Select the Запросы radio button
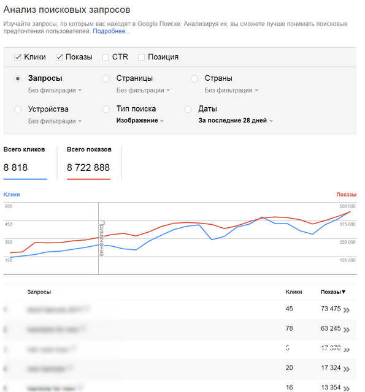365x392 pixels. pyautogui.click(x=18, y=79)
